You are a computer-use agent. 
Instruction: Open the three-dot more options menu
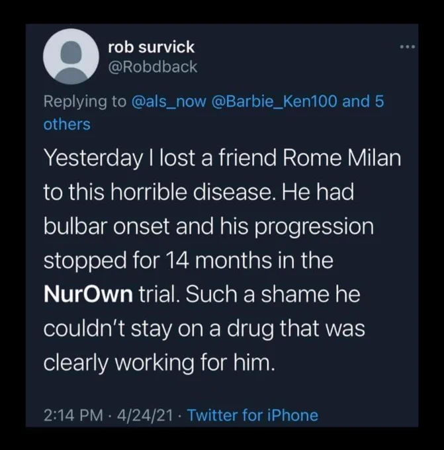[408, 47]
